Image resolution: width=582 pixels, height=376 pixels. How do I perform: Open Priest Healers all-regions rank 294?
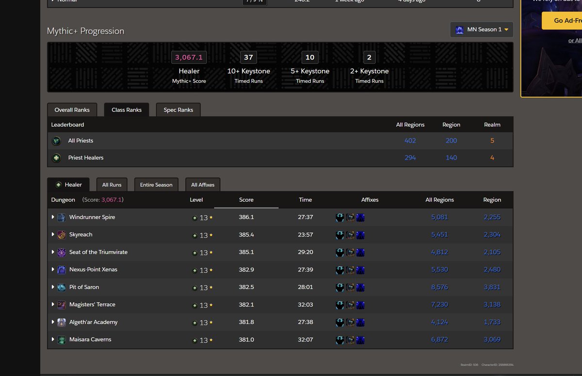point(410,158)
